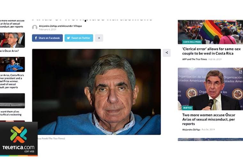This screenshot has height=166, width=243.
Task: Open sidebar article about Nobel Prize winner
Action: [12, 81]
